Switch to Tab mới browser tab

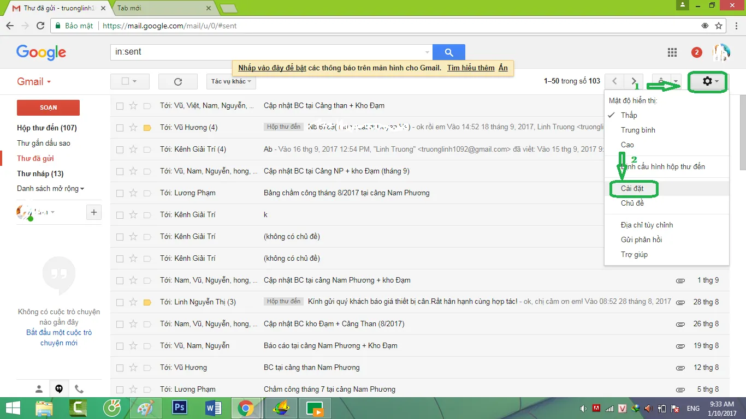[x=164, y=8]
